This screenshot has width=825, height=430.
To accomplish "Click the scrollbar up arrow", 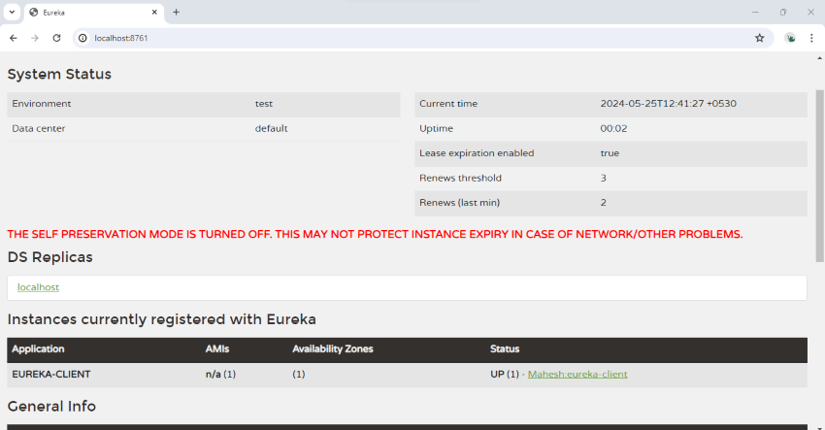I will coord(819,58).
